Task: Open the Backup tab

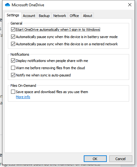Action: [x=44, y=16]
